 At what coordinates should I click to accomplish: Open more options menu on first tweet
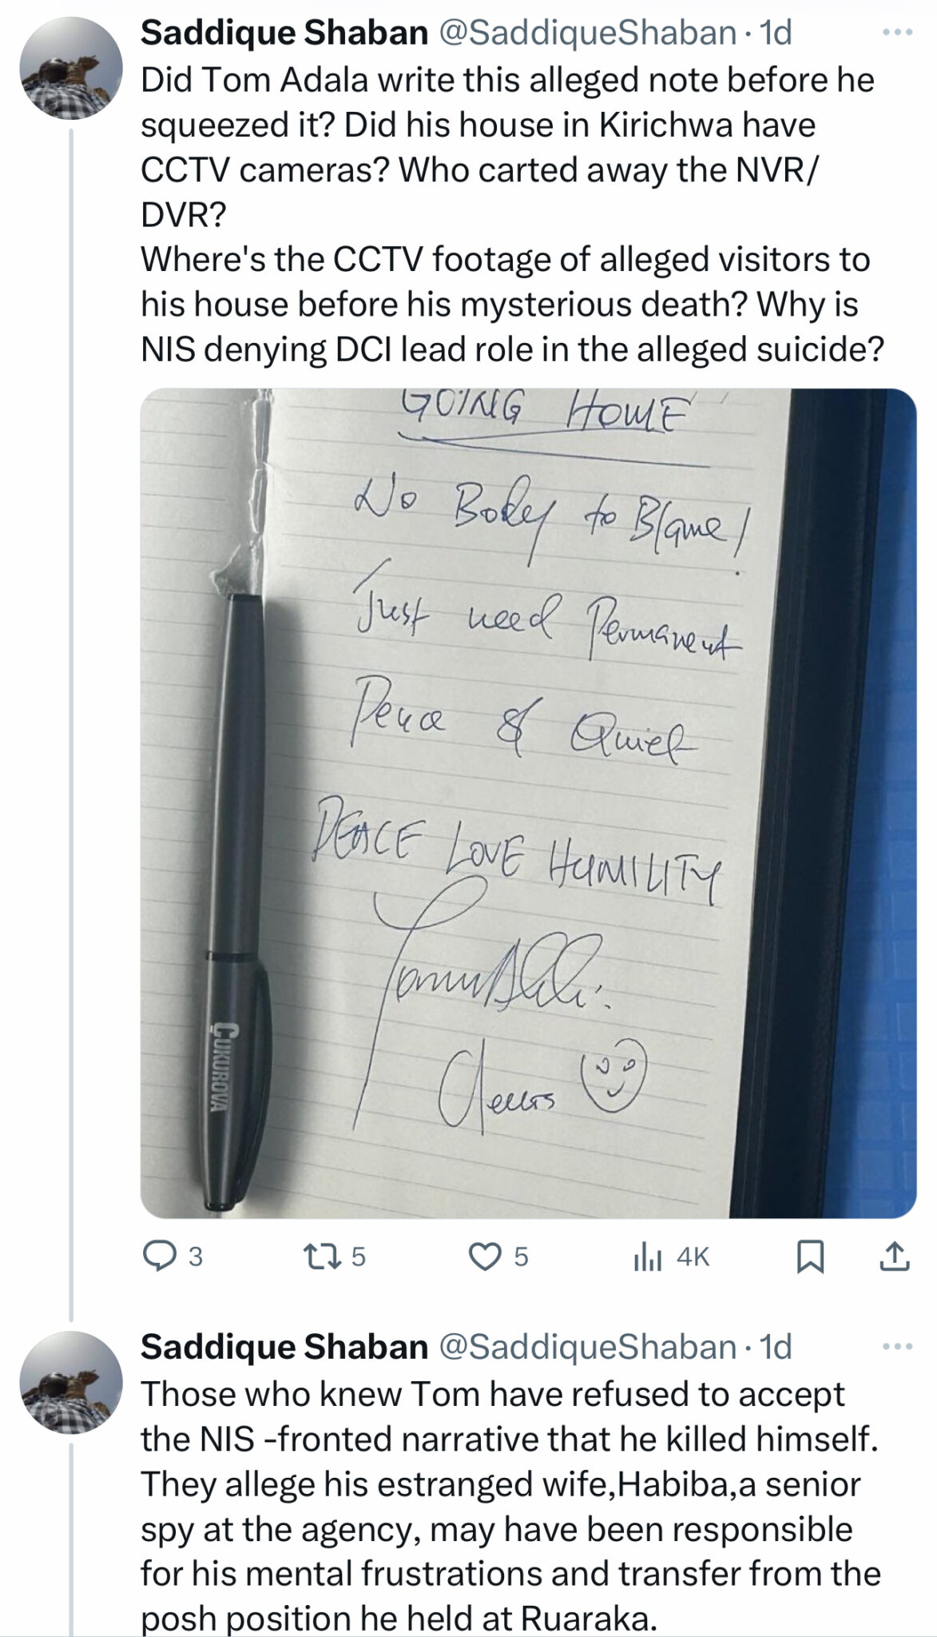point(896,34)
